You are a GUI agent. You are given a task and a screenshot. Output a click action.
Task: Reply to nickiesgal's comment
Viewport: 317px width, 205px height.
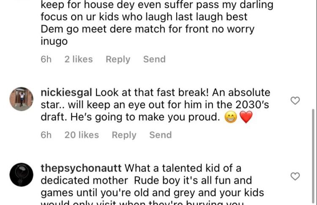(x=124, y=135)
